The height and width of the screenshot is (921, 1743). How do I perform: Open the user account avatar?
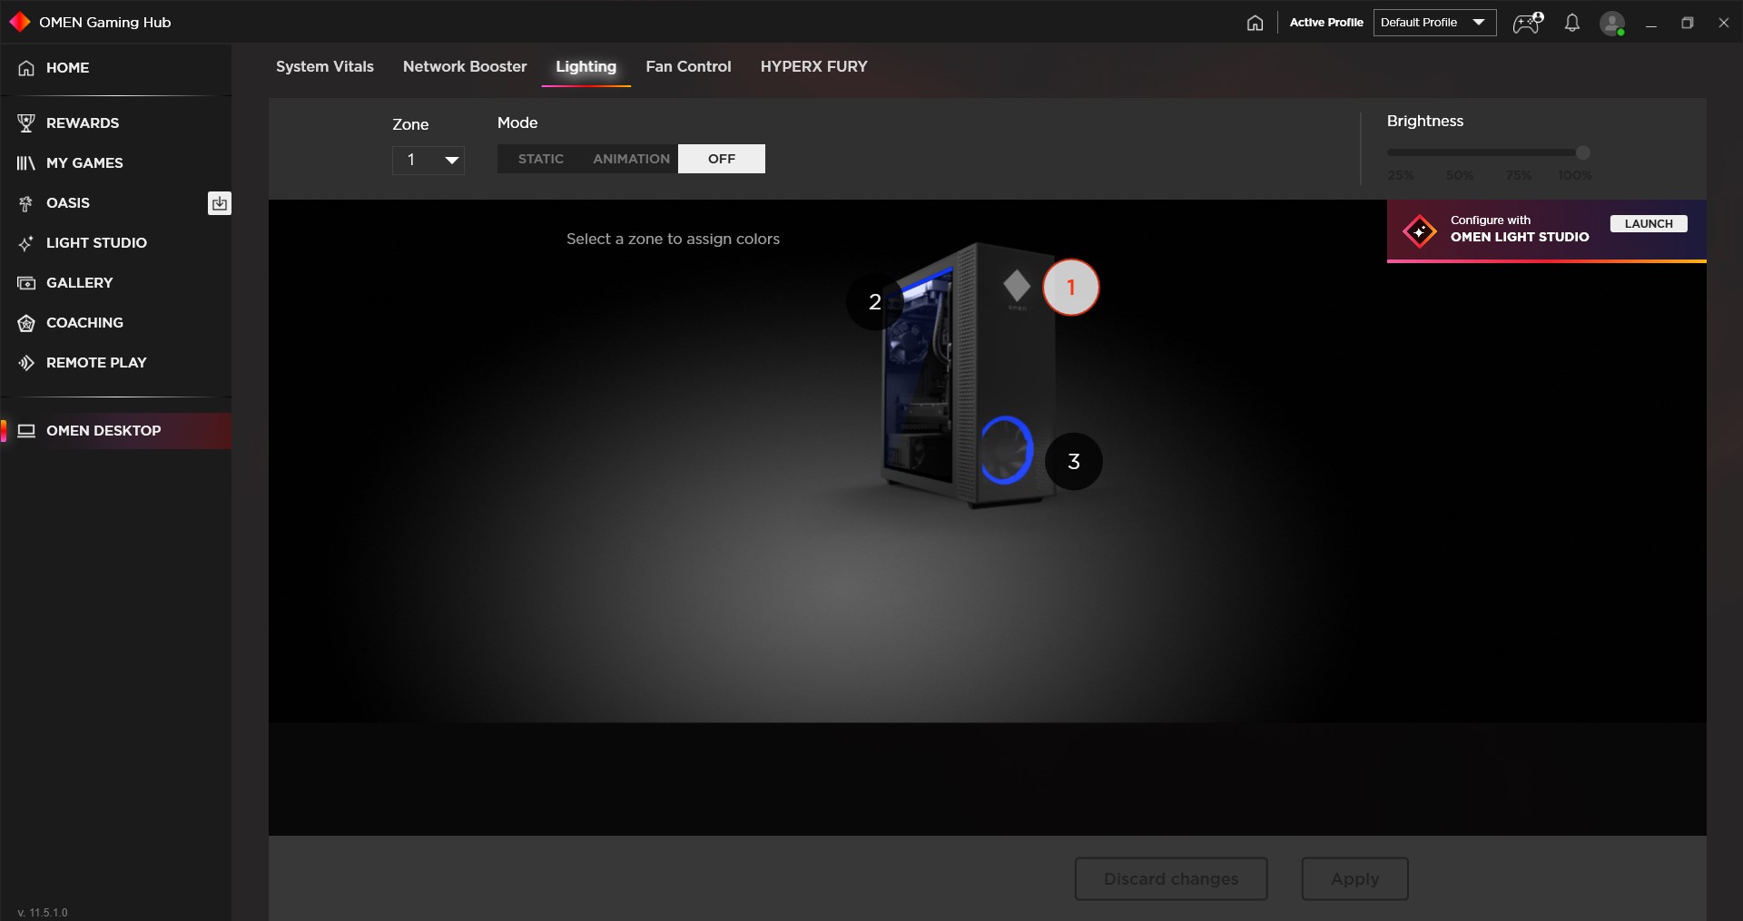1612,24
